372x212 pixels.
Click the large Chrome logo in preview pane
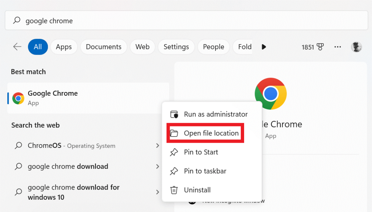pyautogui.click(x=271, y=94)
